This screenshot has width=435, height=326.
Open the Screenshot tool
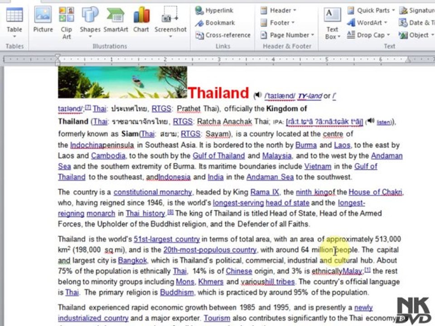click(170, 22)
